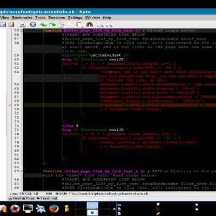The height and width of the screenshot is (216, 216).
Task: Click 'follow_page_link_by_link_text' function name on line 55
Action: (x=98, y=30)
